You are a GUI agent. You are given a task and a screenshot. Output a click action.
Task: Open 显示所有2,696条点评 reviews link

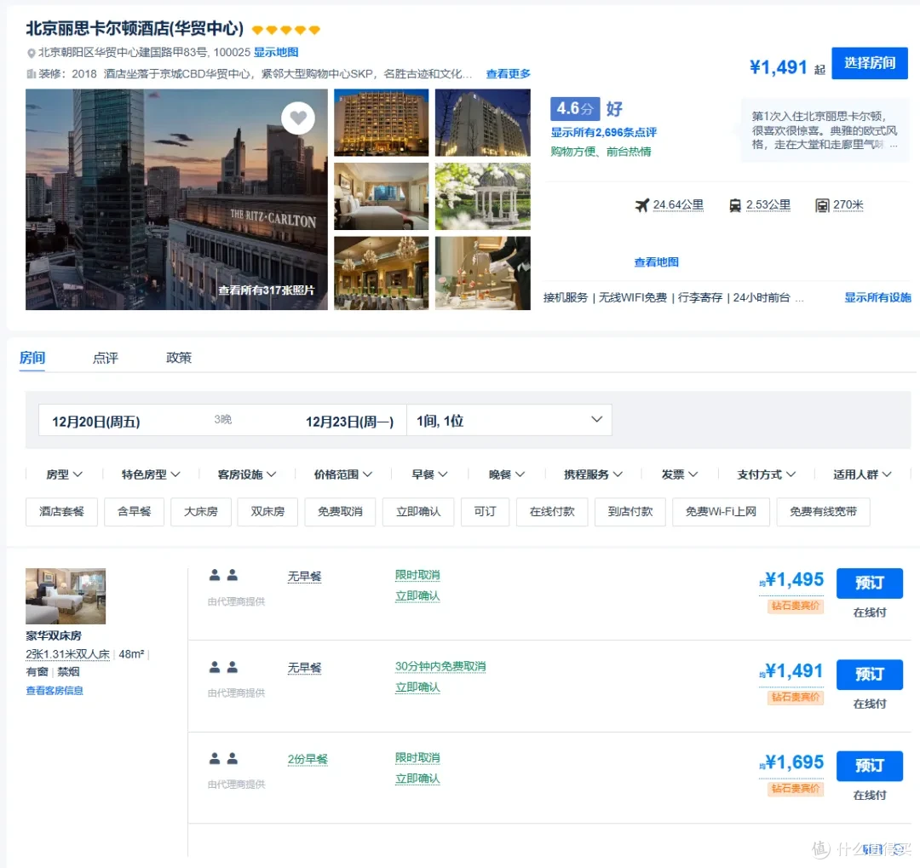pos(603,132)
